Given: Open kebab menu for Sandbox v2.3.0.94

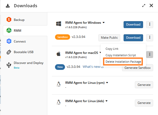Looking at the screenshot, I should pyautogui.click(x=150, y=38).
